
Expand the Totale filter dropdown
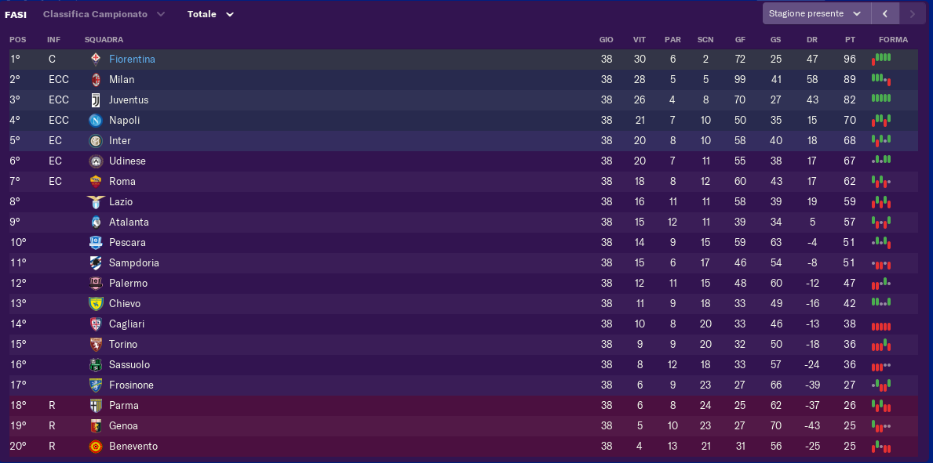[x=210, y=14]
